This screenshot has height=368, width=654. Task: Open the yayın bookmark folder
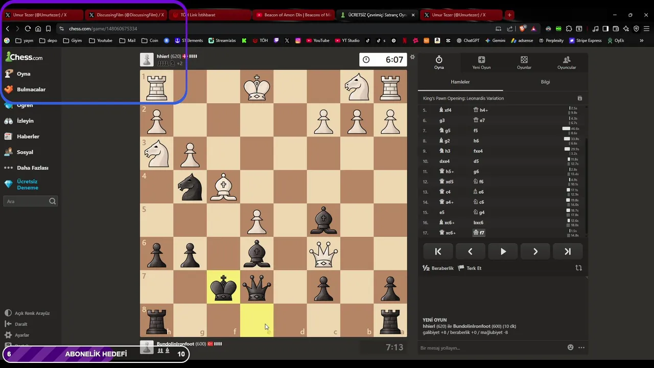pyautogui.click(x=24, y=40)
